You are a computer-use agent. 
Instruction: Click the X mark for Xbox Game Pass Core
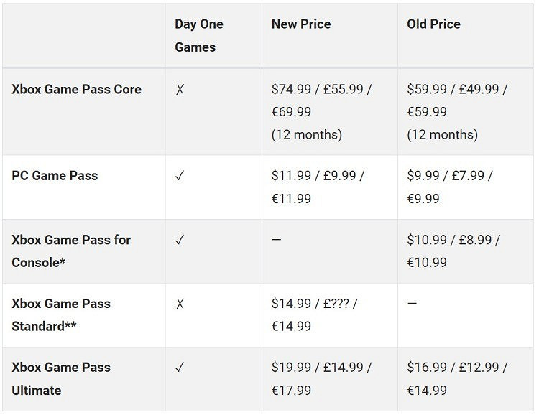180,90
